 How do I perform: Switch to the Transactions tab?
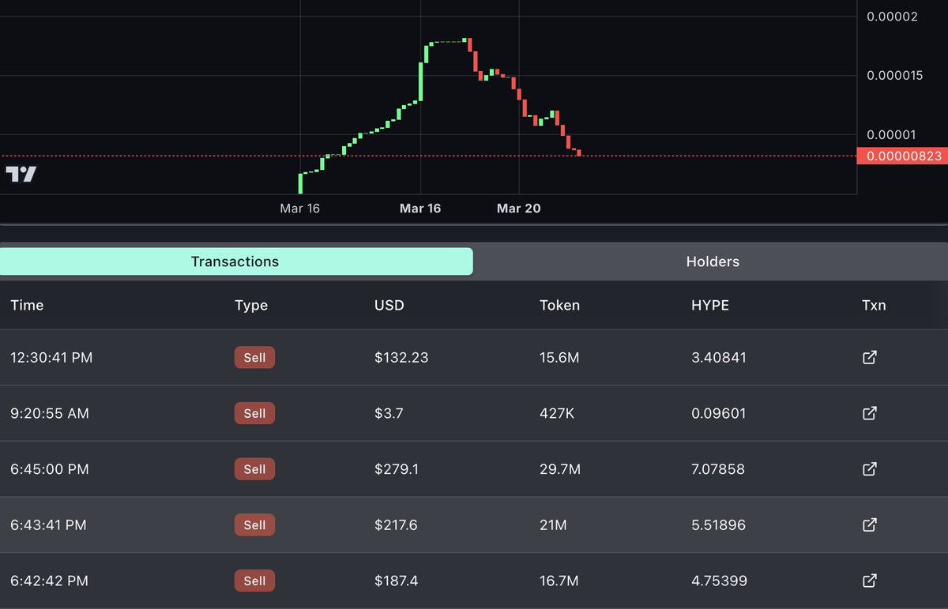coord(236,261)
